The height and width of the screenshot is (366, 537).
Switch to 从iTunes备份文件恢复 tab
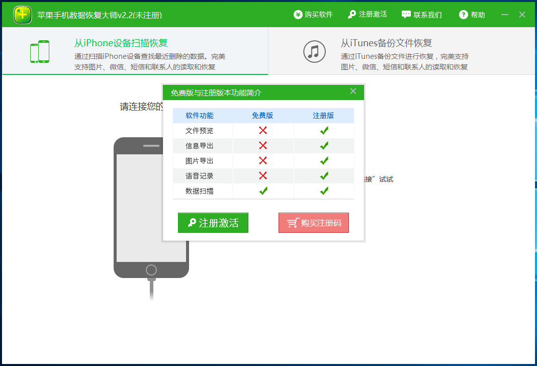click(401, 51)
